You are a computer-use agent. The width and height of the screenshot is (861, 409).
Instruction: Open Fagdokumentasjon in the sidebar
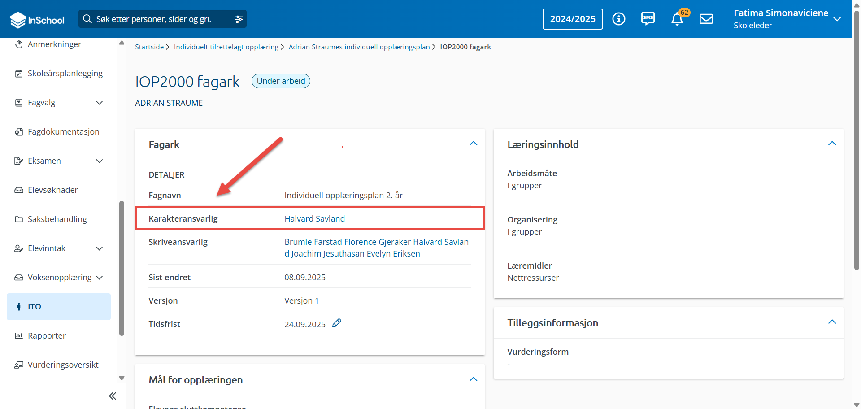tap(64, 131)
